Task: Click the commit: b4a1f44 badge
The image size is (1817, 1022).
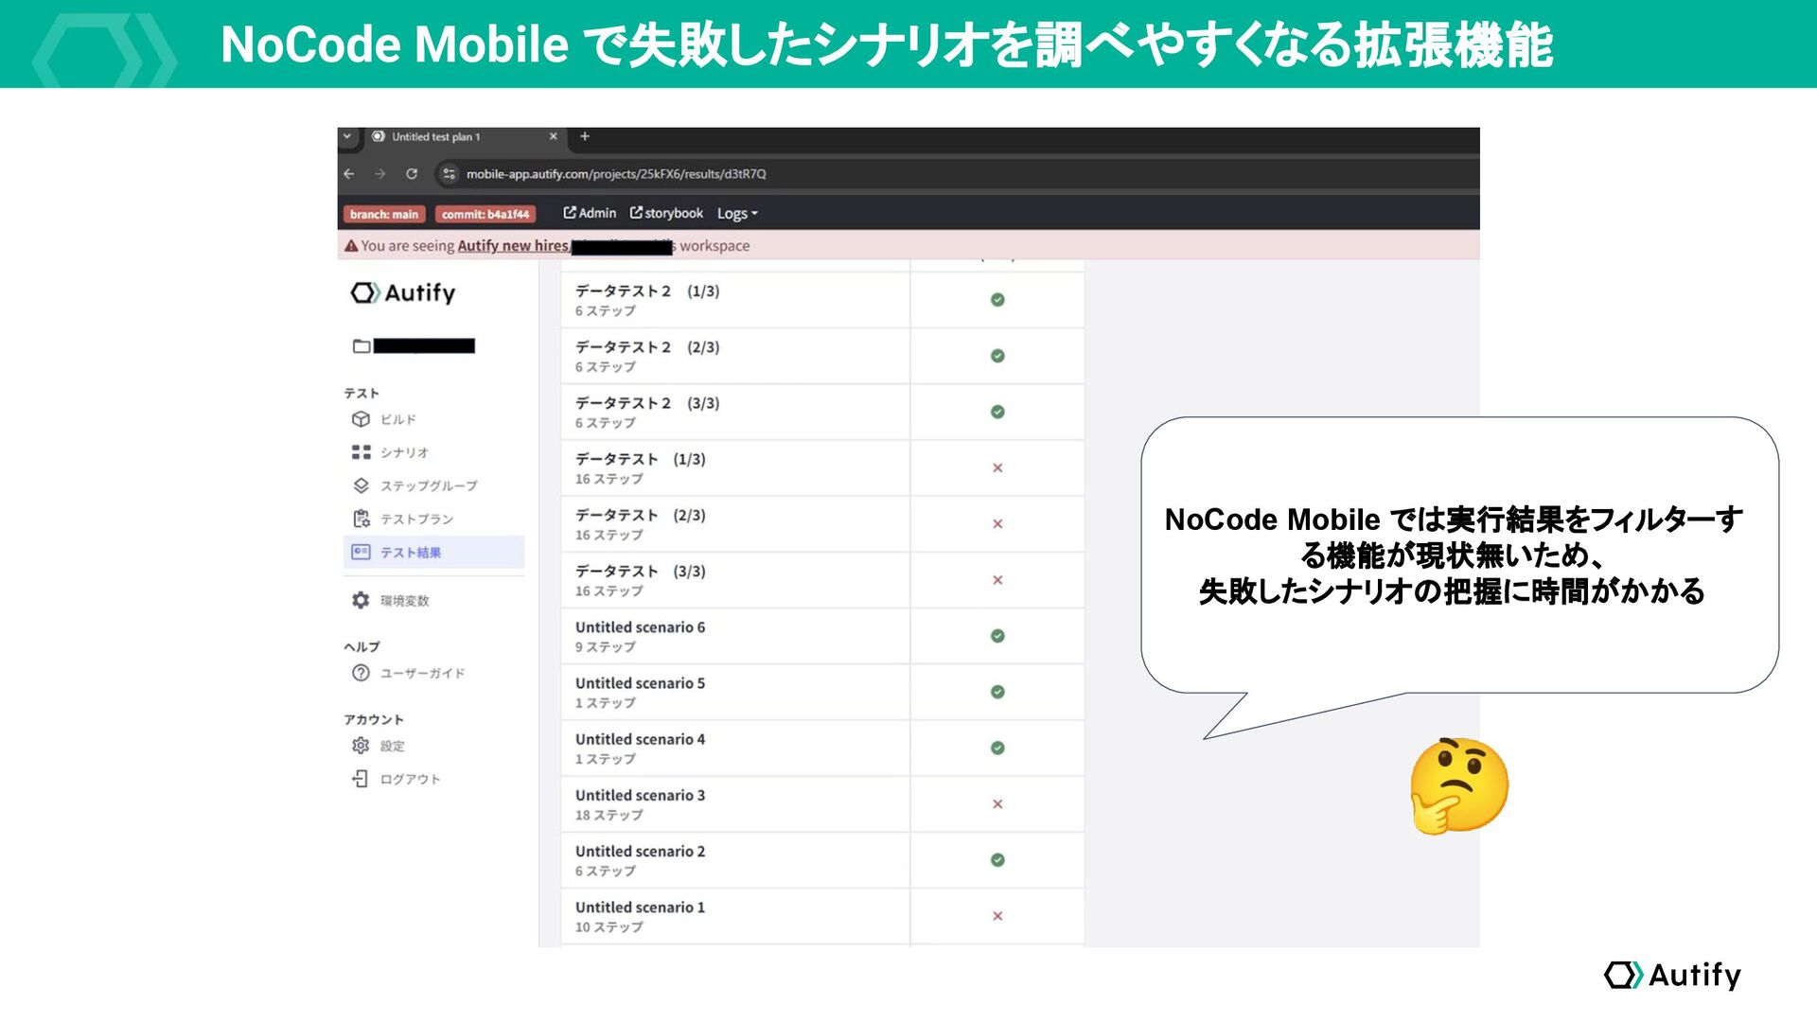Action: click(x=485, y=215)
